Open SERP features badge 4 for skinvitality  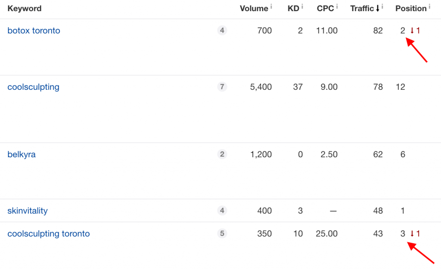pyautogui.click(x=222, y=211)
